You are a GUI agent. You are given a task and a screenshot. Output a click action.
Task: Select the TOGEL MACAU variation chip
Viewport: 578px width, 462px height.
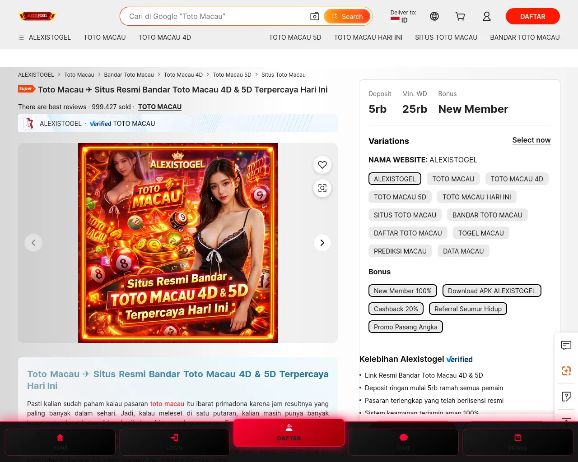(x=481, y=233)
